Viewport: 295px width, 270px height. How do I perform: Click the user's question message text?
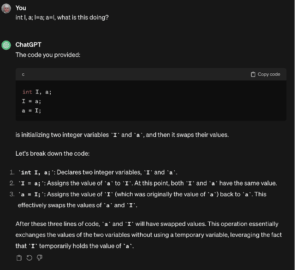(62, 18)
